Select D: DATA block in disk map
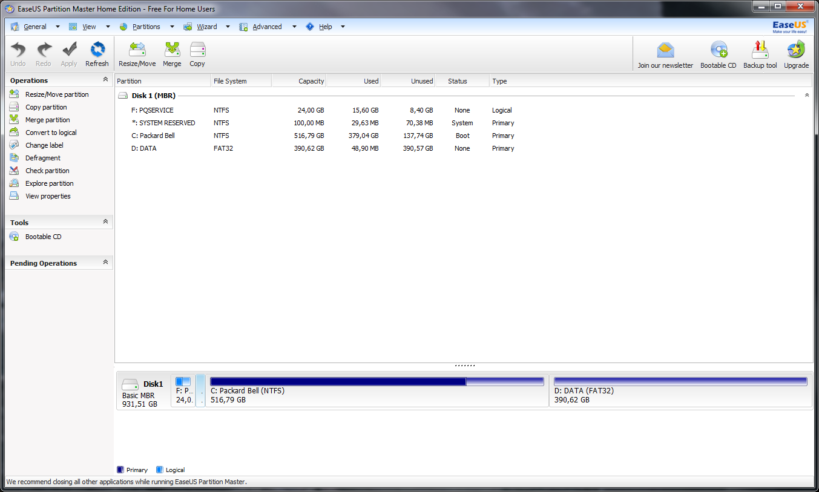819x492 pixels. pos(680,390)
